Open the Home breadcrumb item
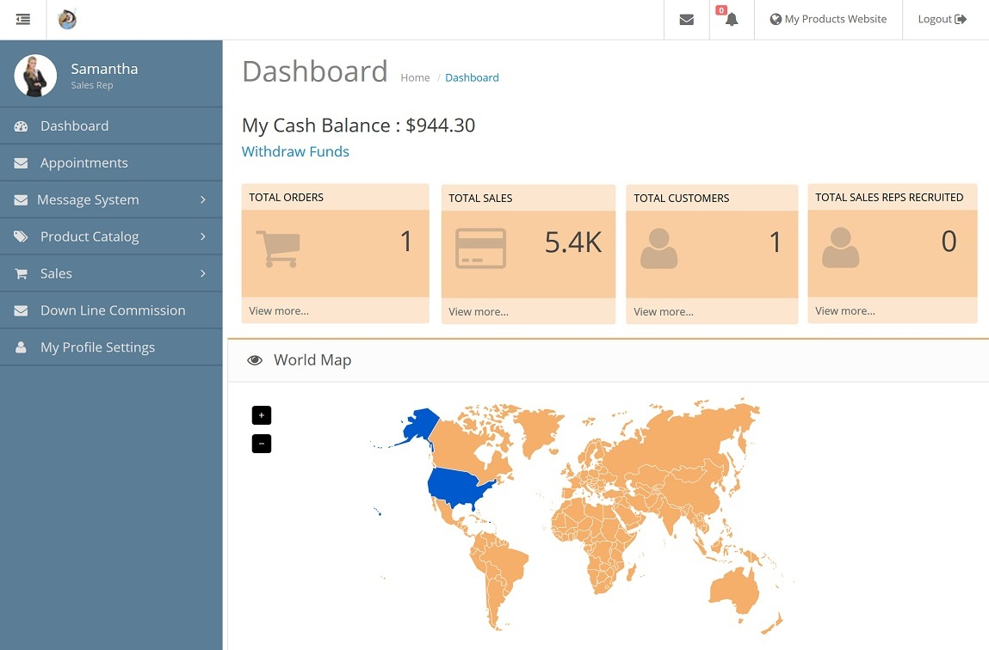 click(415, 77)
